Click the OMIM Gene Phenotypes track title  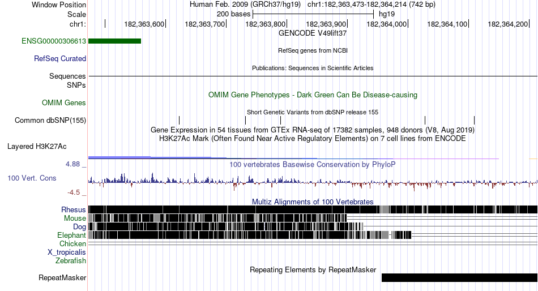tap(313, 95)
